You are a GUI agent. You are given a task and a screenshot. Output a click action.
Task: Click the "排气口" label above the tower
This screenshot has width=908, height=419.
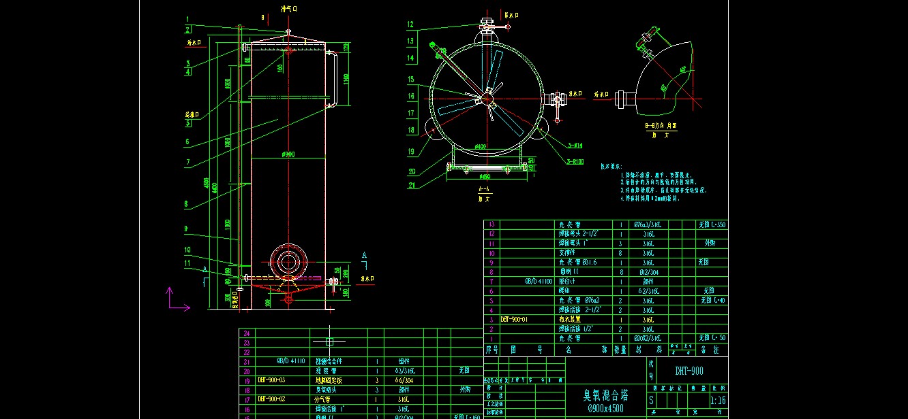(289, 9)
